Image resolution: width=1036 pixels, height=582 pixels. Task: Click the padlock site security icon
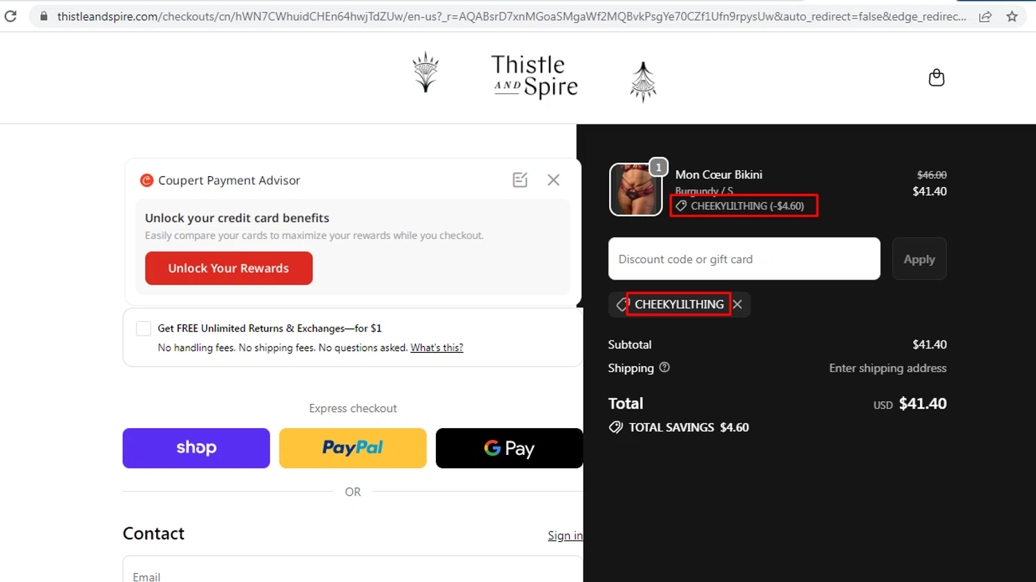pos(44,16)
